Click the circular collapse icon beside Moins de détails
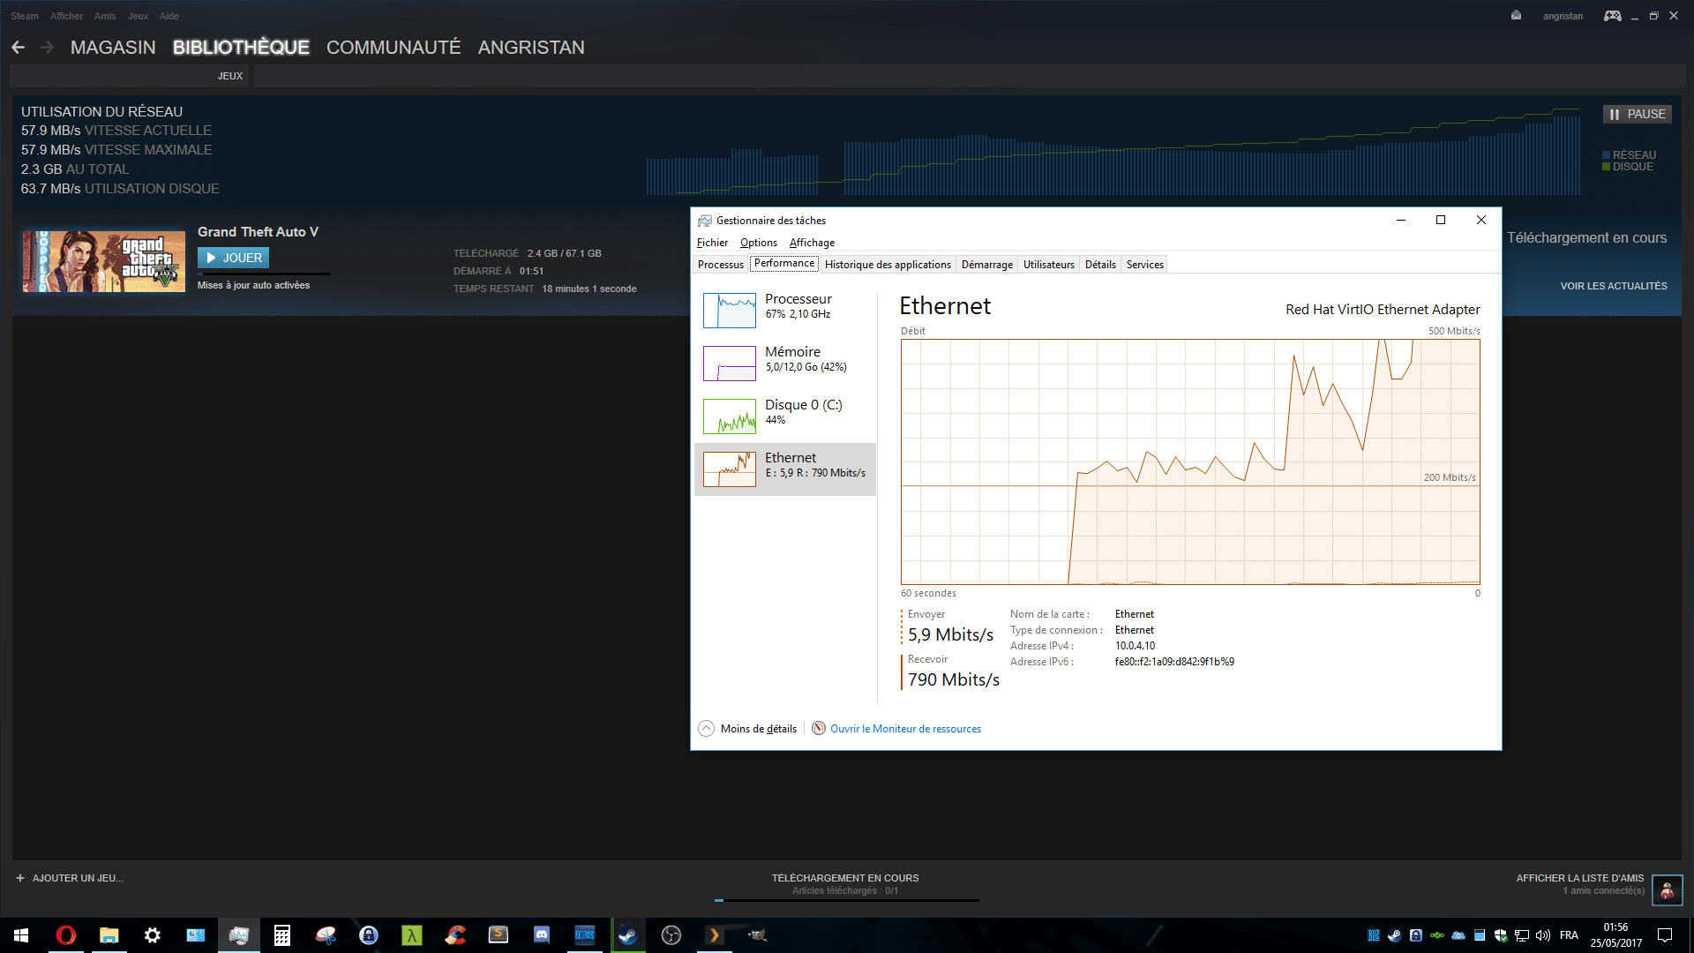The image size is (1694, 953). [x=706, y=729]
